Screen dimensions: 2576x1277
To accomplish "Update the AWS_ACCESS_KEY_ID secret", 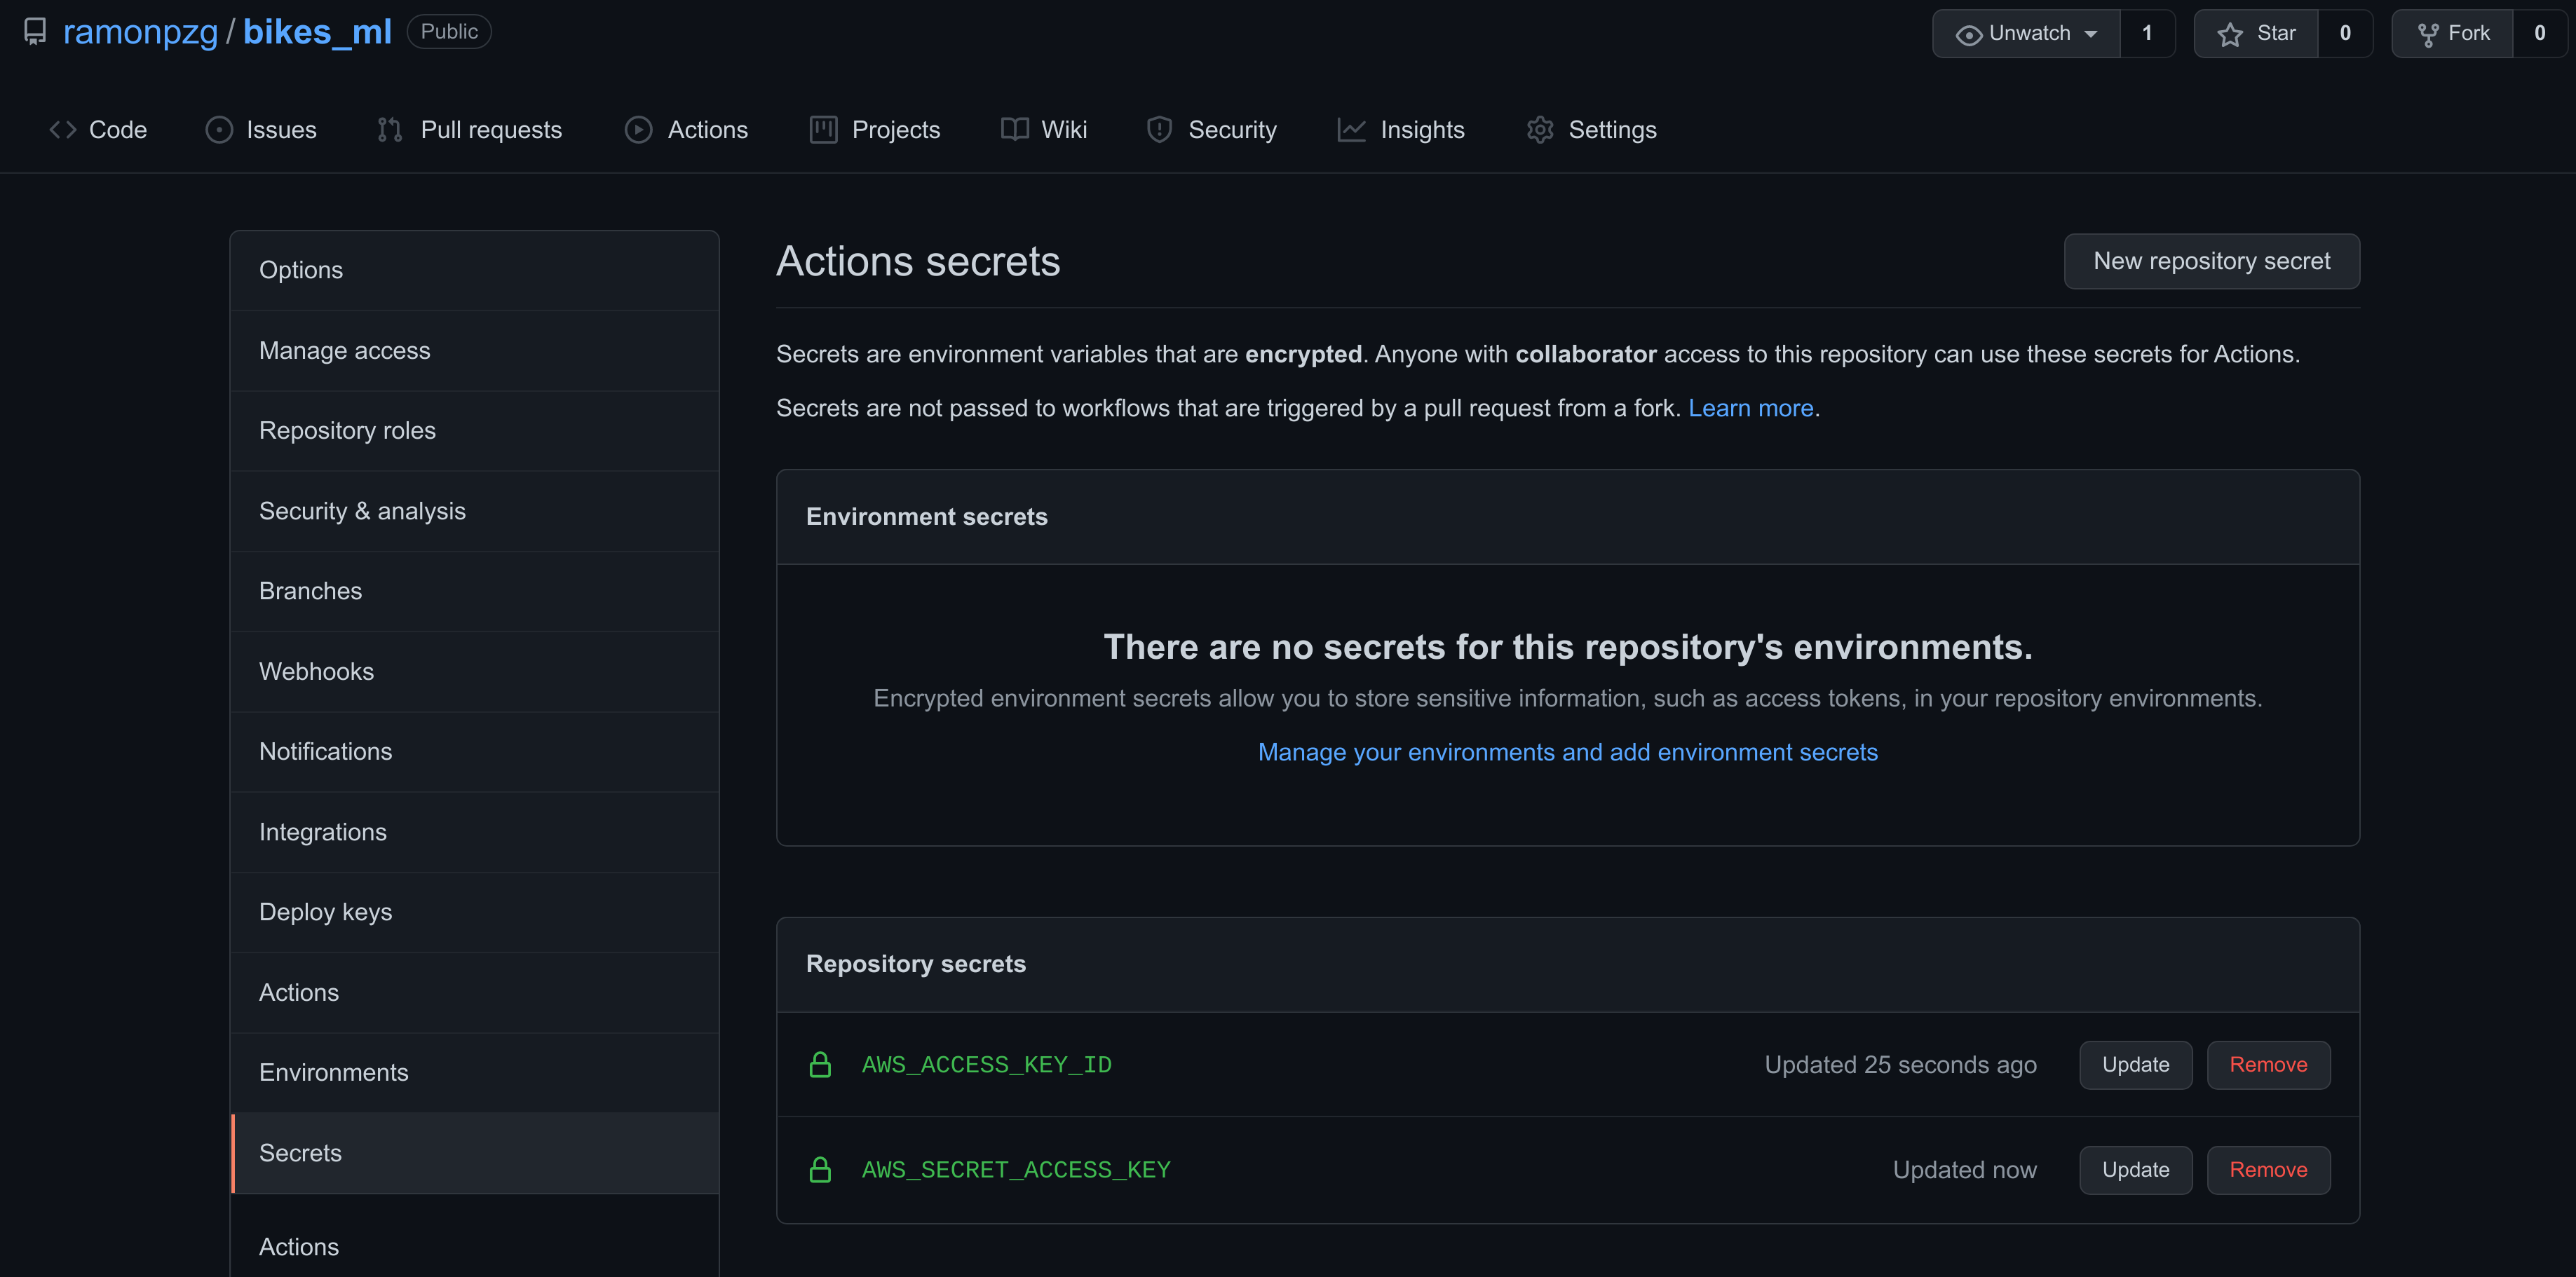I will pyautogui.click(x=2135, y=1065).
